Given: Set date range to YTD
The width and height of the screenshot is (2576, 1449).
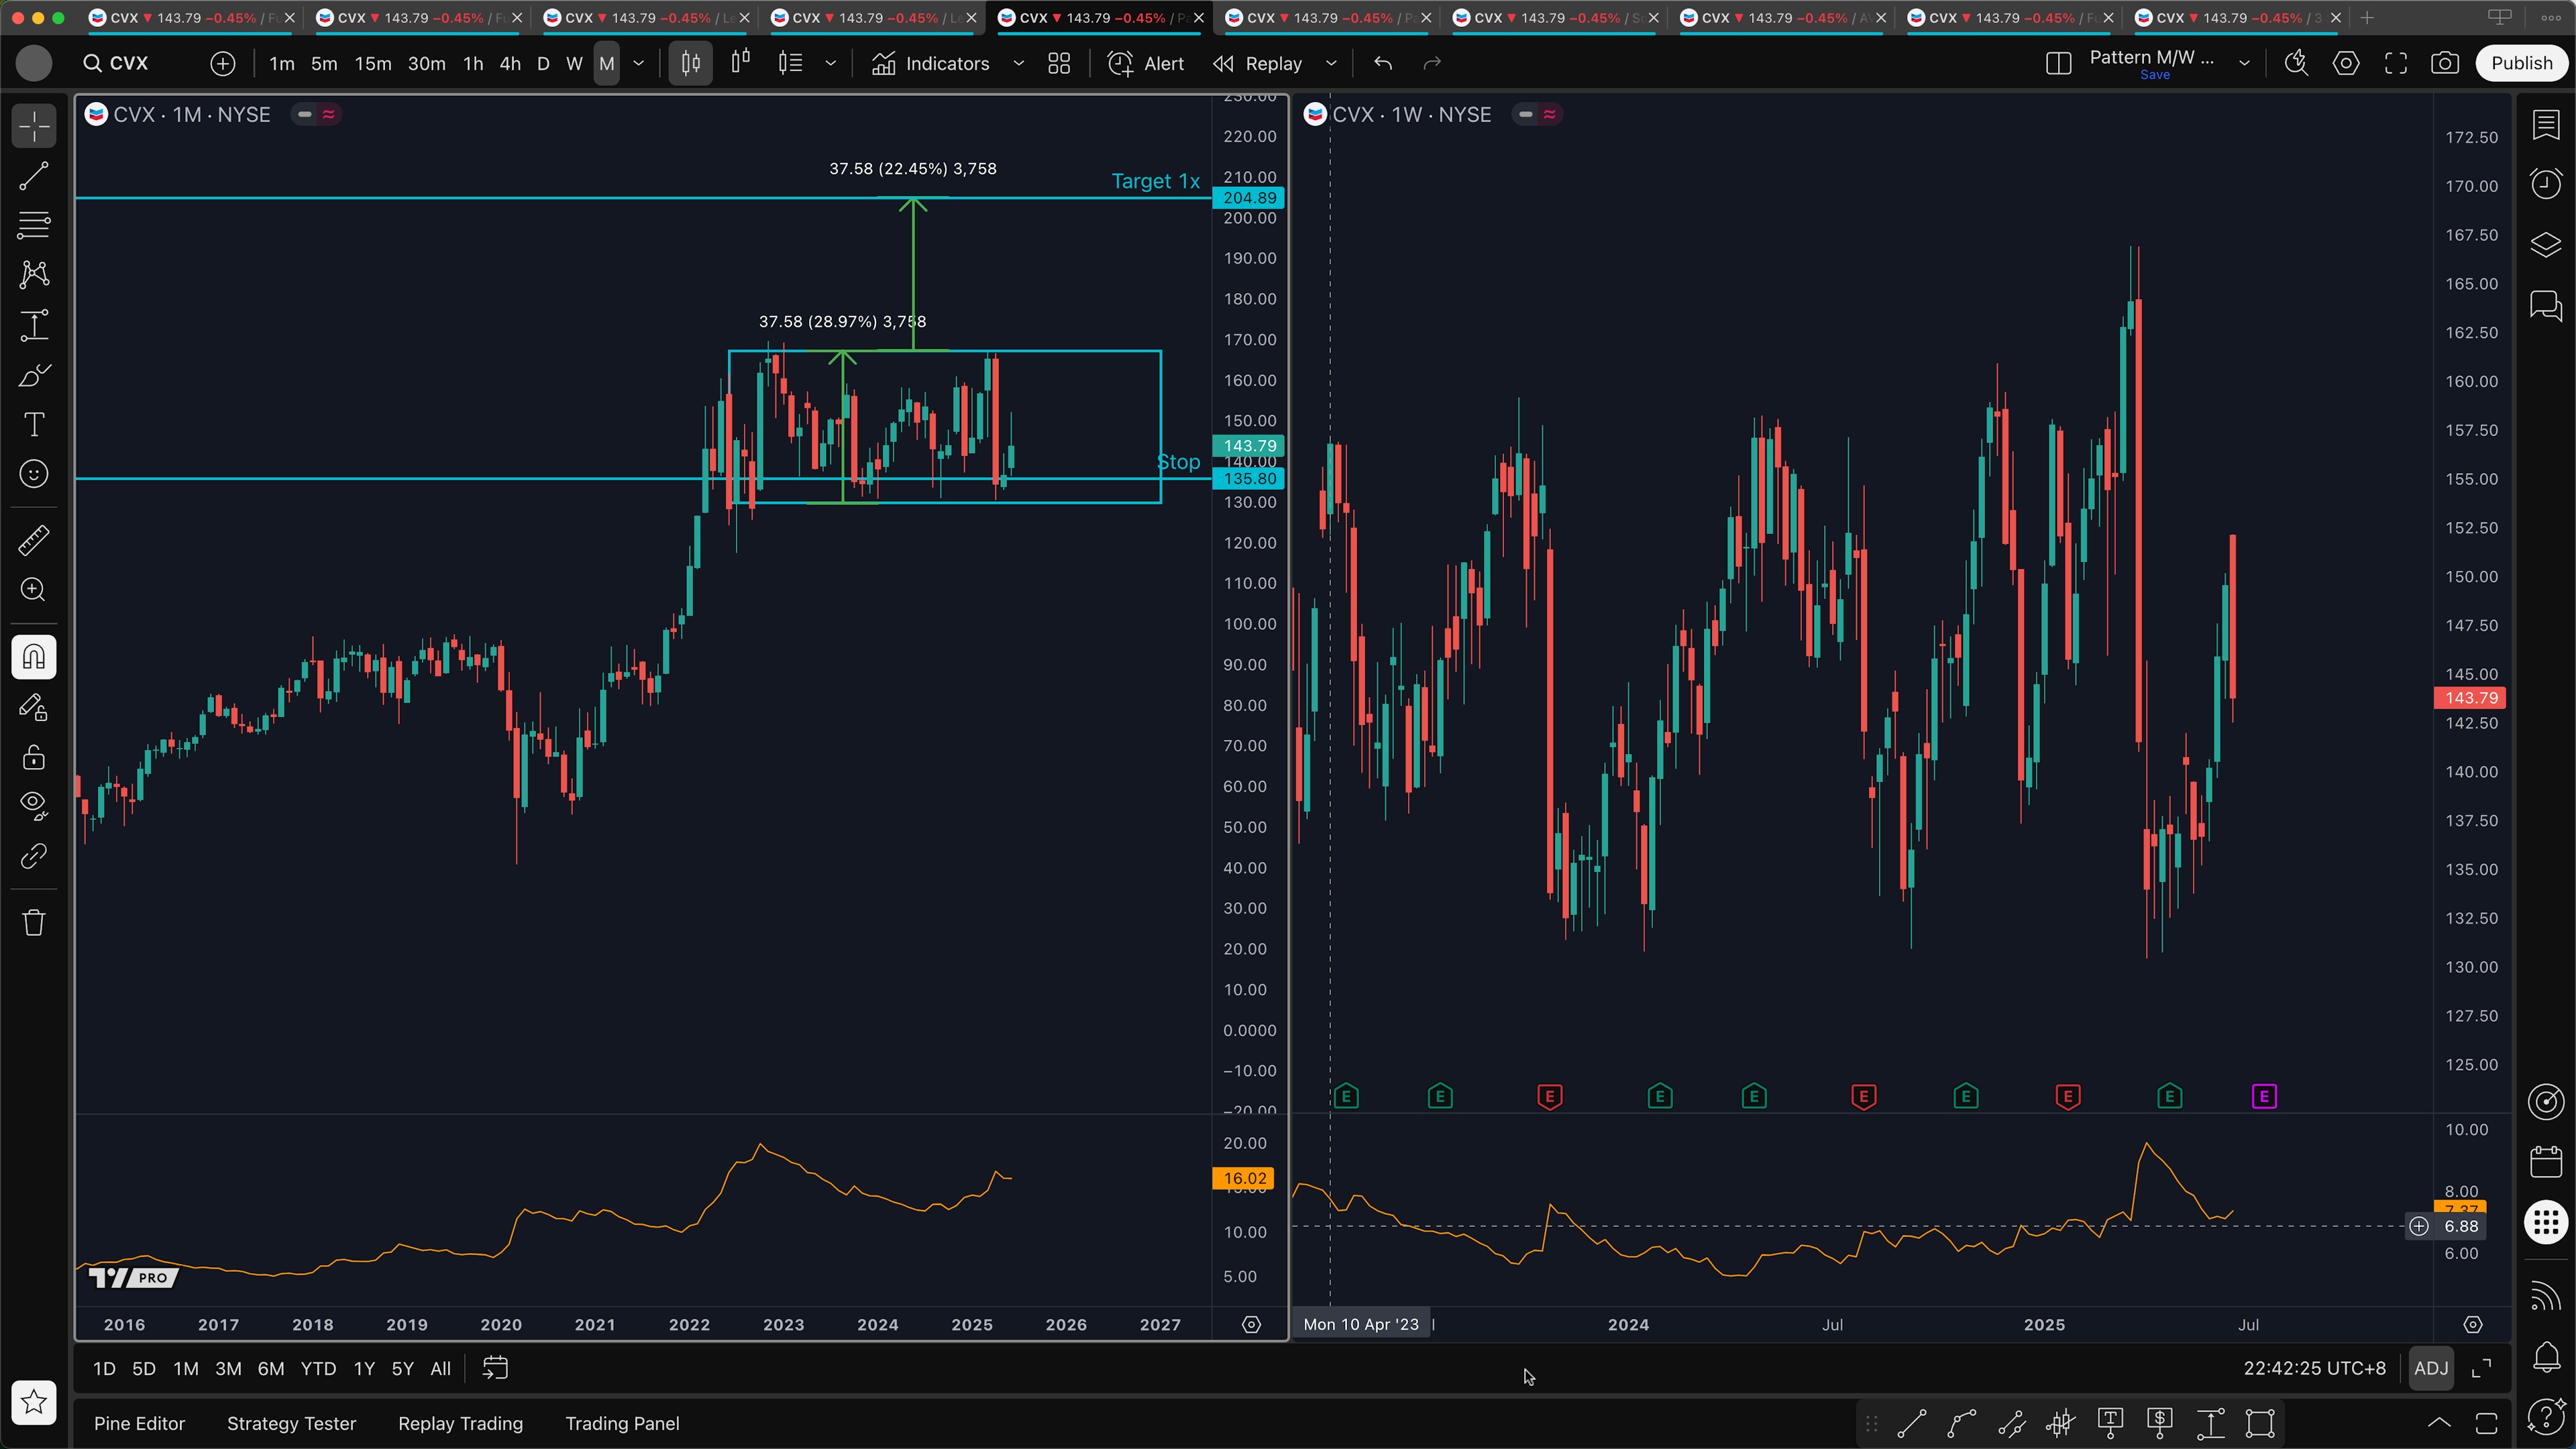Looking at the screenshot, I should (318, 1369).
